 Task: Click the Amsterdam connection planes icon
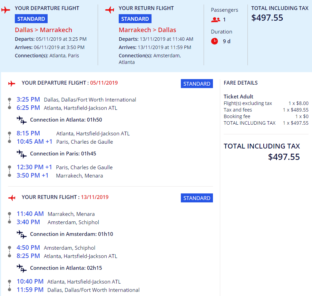[21, 234]
